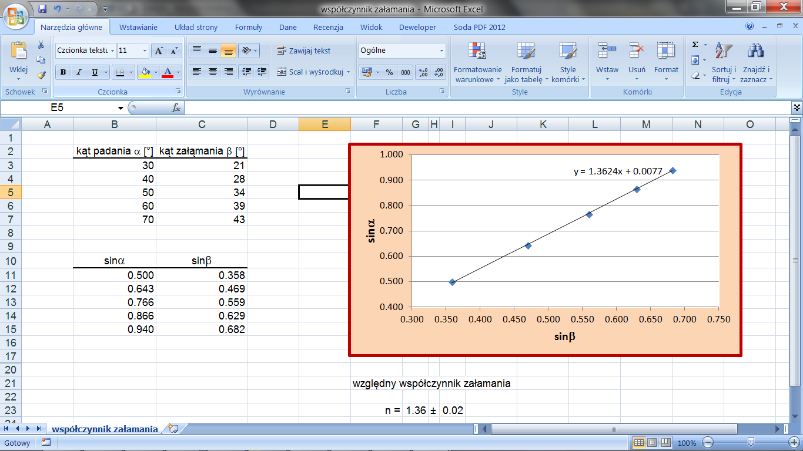Screen dimensions: 803x451
Task: Switch to Page Layout view
Action: 652,442
